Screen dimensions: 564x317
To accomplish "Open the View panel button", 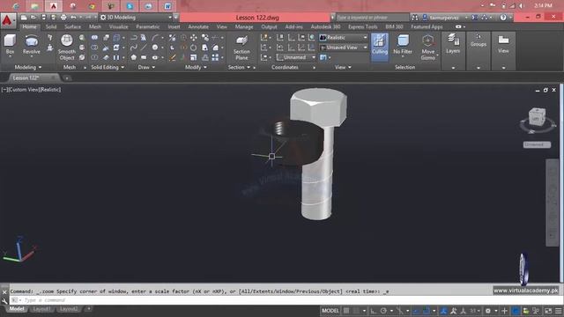I will point(503,44).
